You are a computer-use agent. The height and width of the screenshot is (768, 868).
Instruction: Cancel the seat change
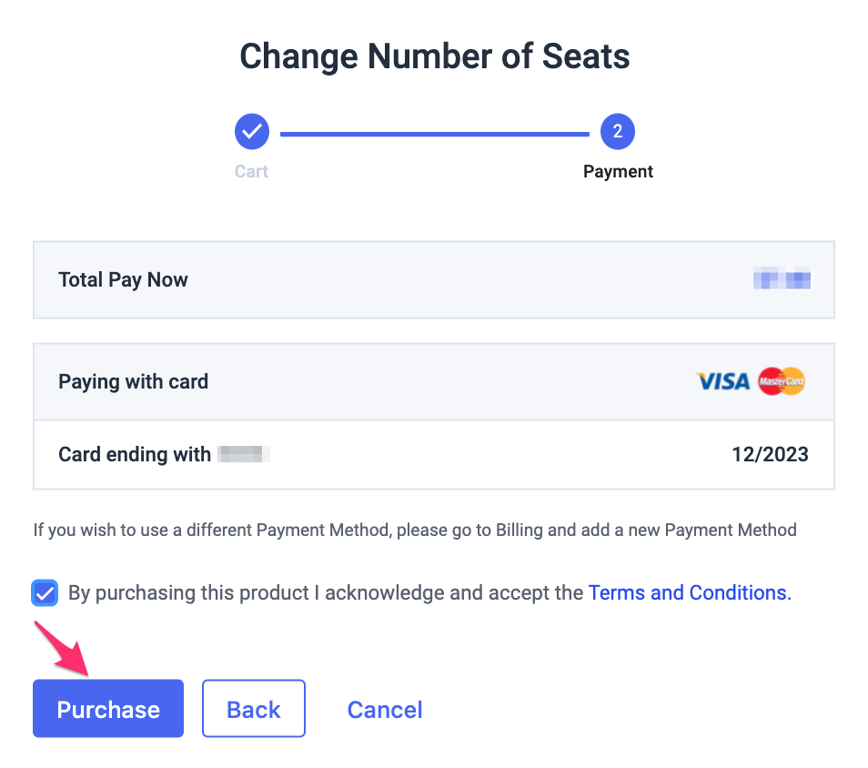385,709
